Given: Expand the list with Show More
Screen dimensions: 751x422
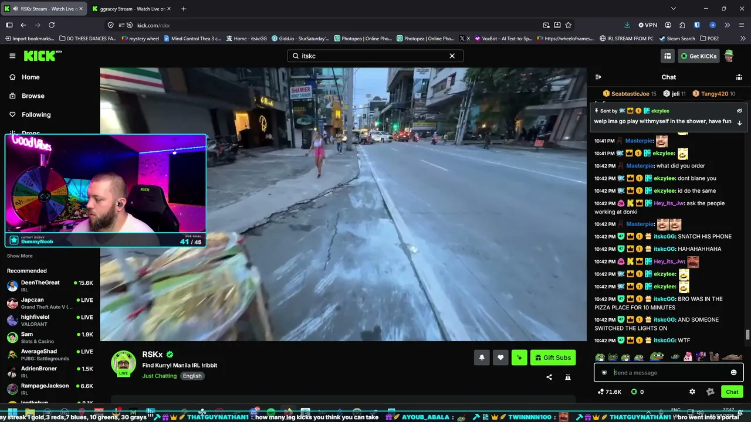Looking at the screenshot, I should pyautogui.click(x=20, y=256).
